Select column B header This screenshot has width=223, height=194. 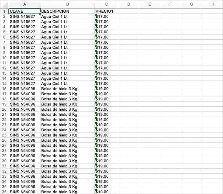67,4
